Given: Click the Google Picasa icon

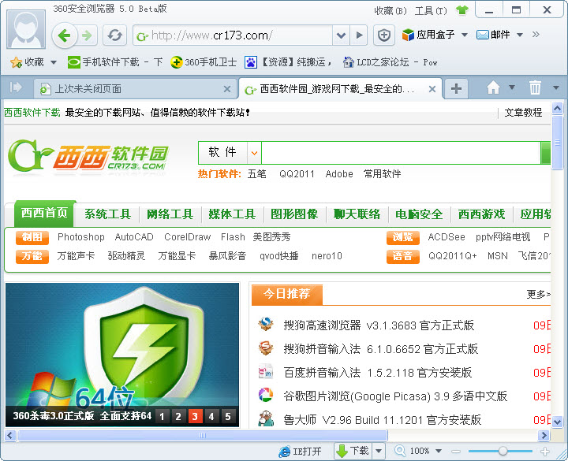Looking at the screenshot, I should 266,395.
